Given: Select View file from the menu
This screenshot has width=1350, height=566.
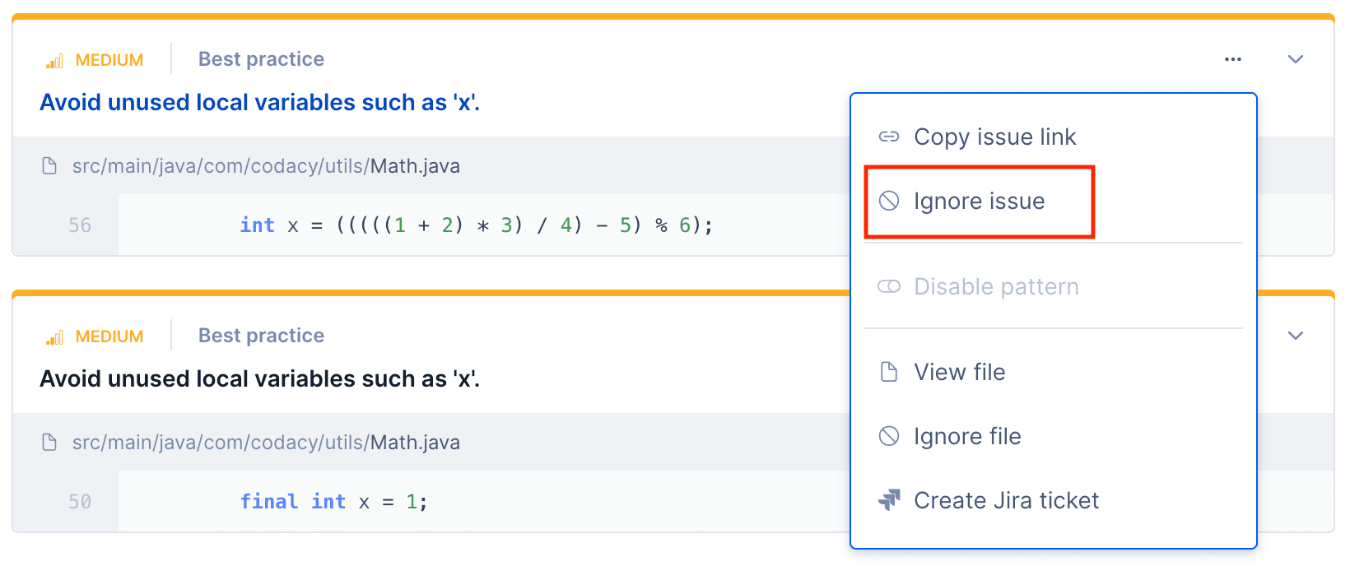Looking at the screenshot, I should click(959, 372).
